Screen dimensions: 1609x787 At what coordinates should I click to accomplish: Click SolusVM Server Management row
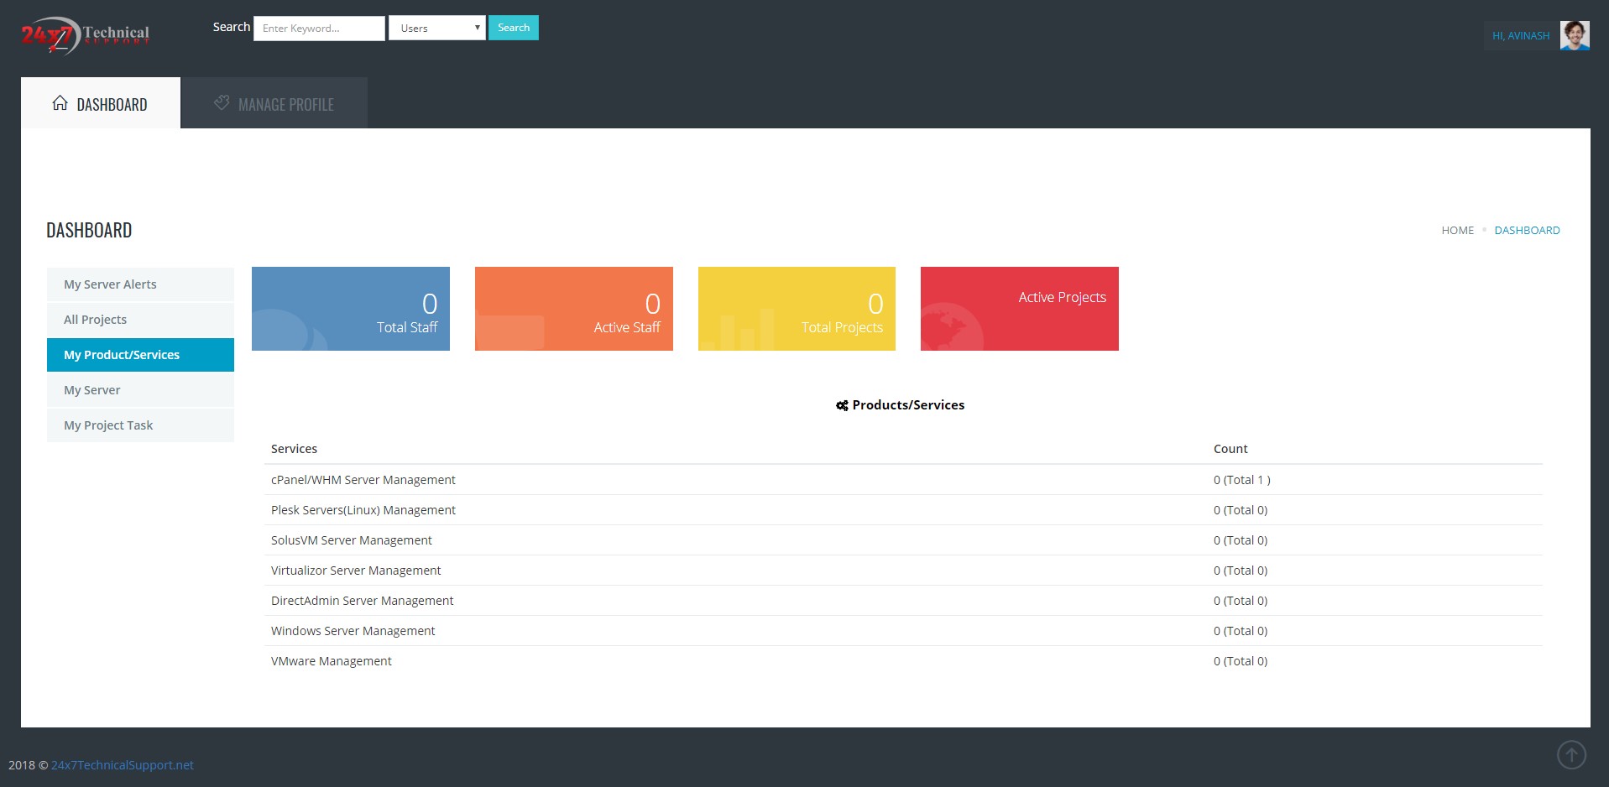(903, 540)
